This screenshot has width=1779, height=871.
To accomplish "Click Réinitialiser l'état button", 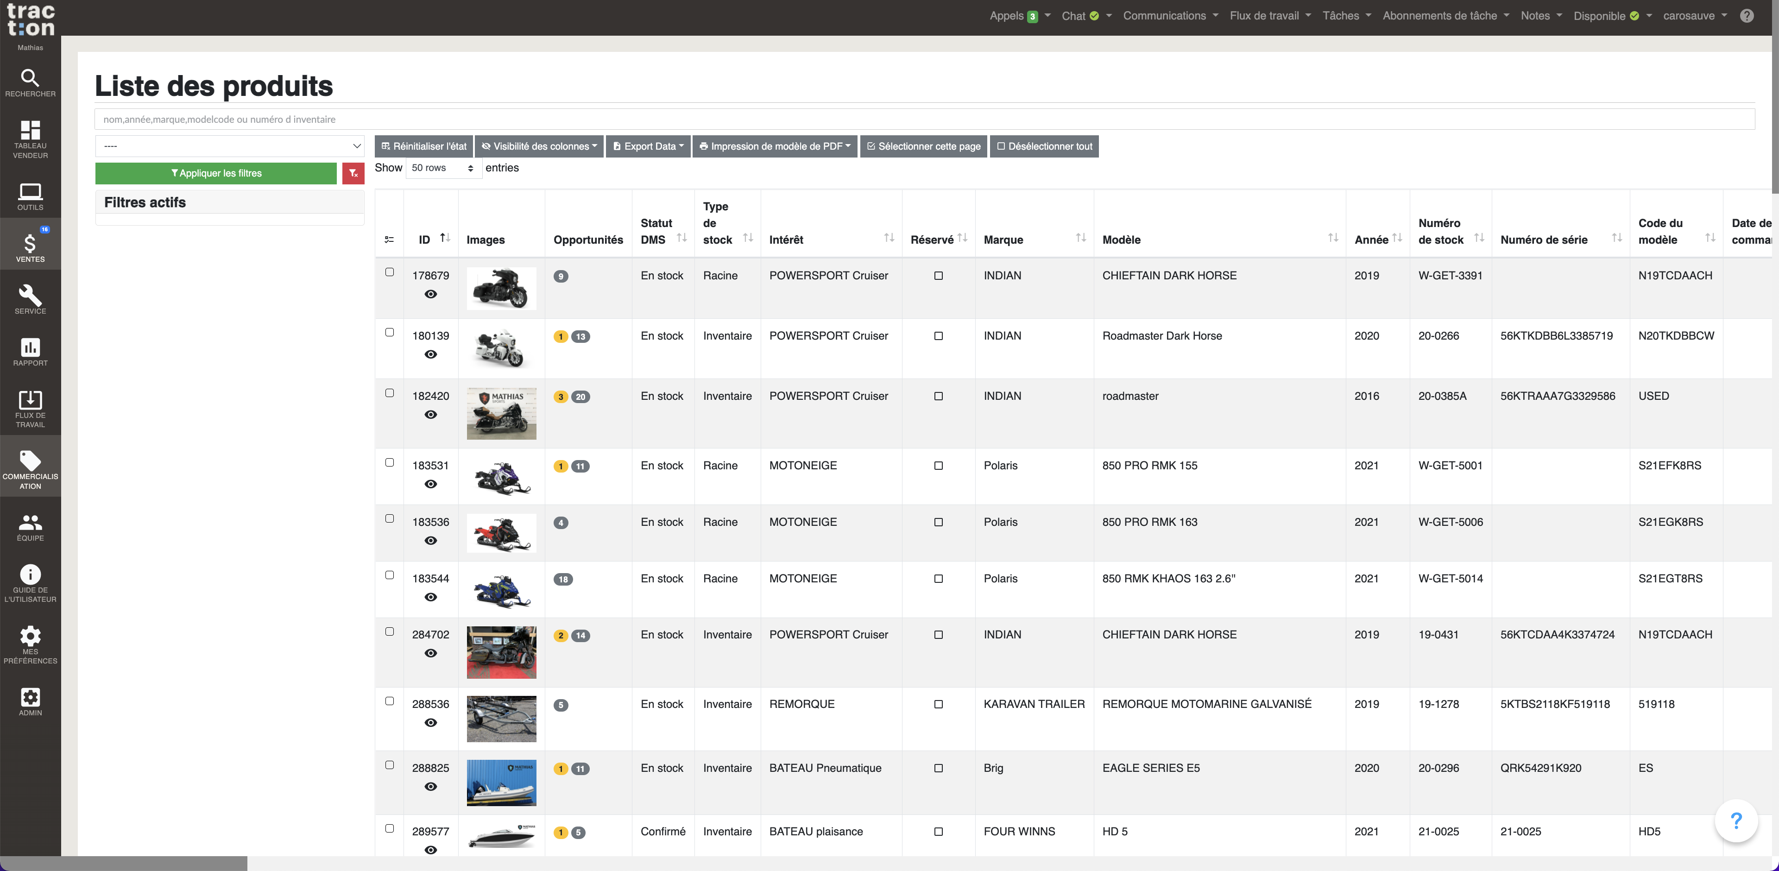I will click(423, 146).
